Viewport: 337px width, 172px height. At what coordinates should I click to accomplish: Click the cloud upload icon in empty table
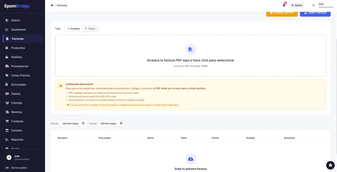(x=191, y=159)
